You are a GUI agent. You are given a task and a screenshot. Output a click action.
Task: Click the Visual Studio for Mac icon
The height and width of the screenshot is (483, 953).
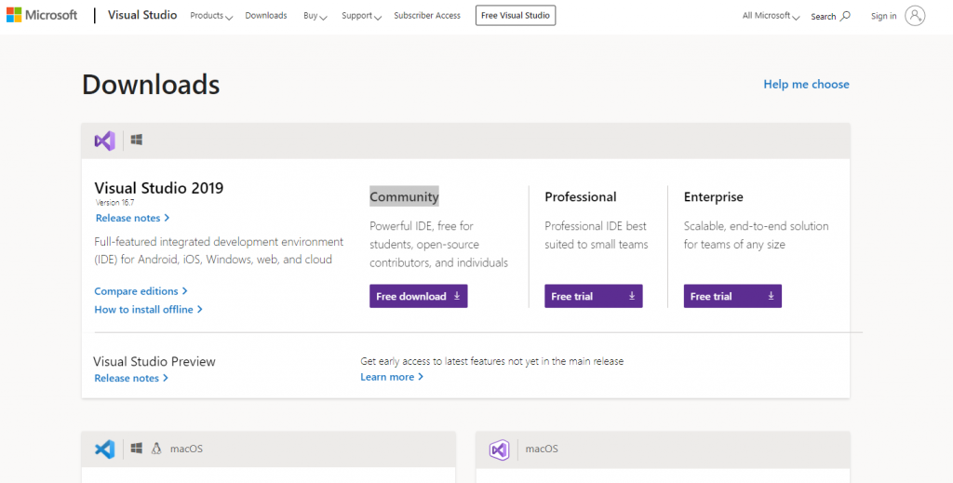499,449
